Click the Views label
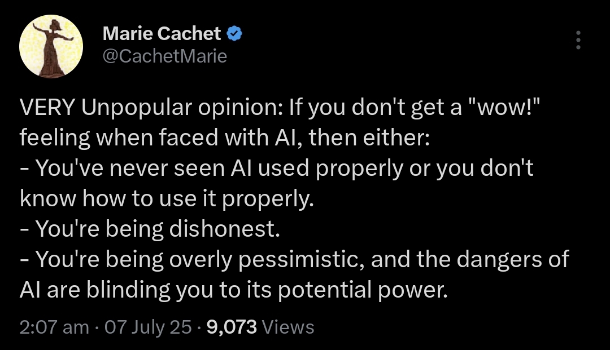Screen dimensions: 610x350 point(288,327)
